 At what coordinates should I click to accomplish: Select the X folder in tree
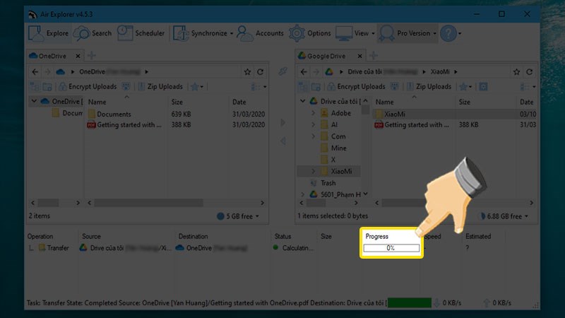[328, 160]
